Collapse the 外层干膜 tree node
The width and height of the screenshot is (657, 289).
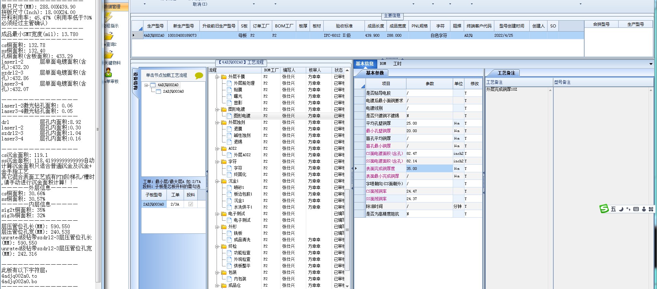[x=217, y=77]
